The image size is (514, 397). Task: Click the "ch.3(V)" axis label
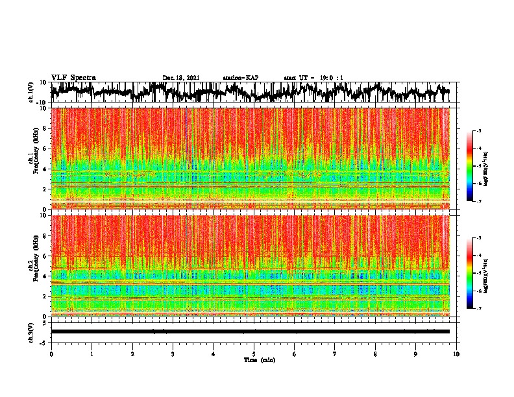click(x=31, y=333)
